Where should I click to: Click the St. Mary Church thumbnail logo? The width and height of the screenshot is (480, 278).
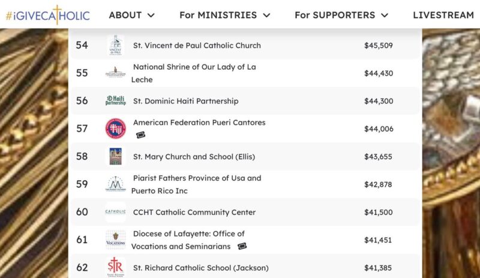(x=115, y=157)
